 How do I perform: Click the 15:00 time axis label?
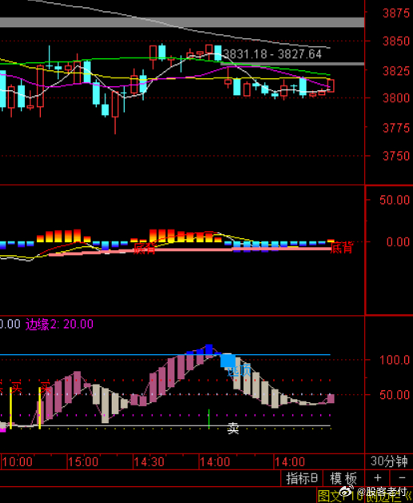[x=83, y=462]
